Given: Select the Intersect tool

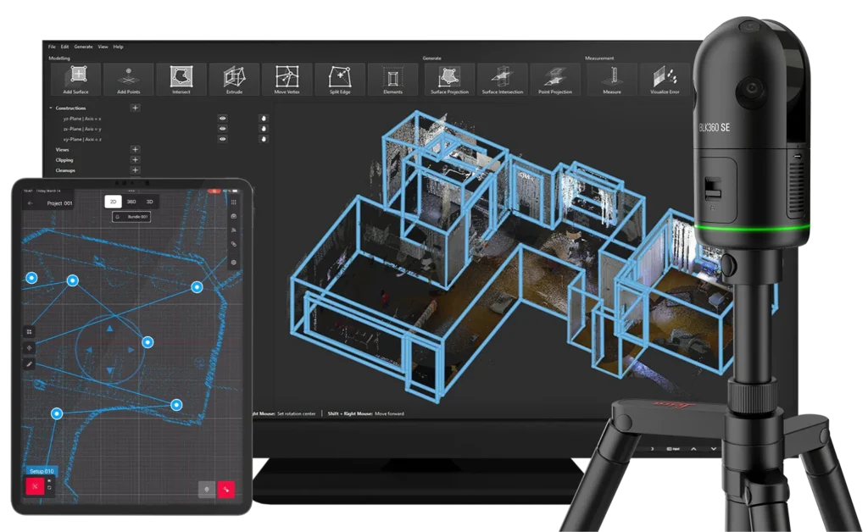Looking at the screenshot, I should tap(181, 79).
